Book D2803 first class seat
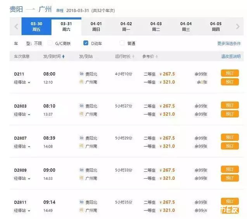Screen dimensions: 247x219 click(x=230, y=114)
